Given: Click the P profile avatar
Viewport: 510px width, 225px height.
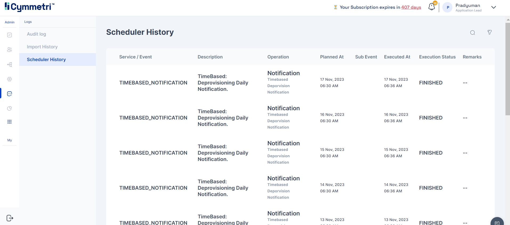Looking at the screenshot, I should coord(448,7).
